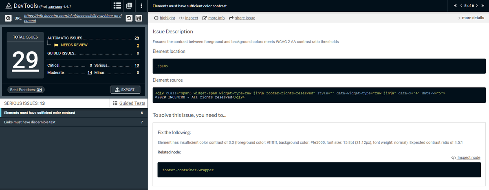This screenshot has width=489, height=190.
Task: Click the highlight element link
Action: (x=165, y=18)
